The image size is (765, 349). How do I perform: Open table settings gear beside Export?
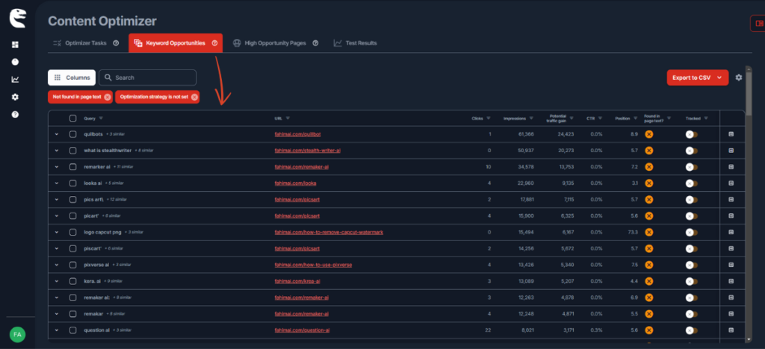click(739, 78)
